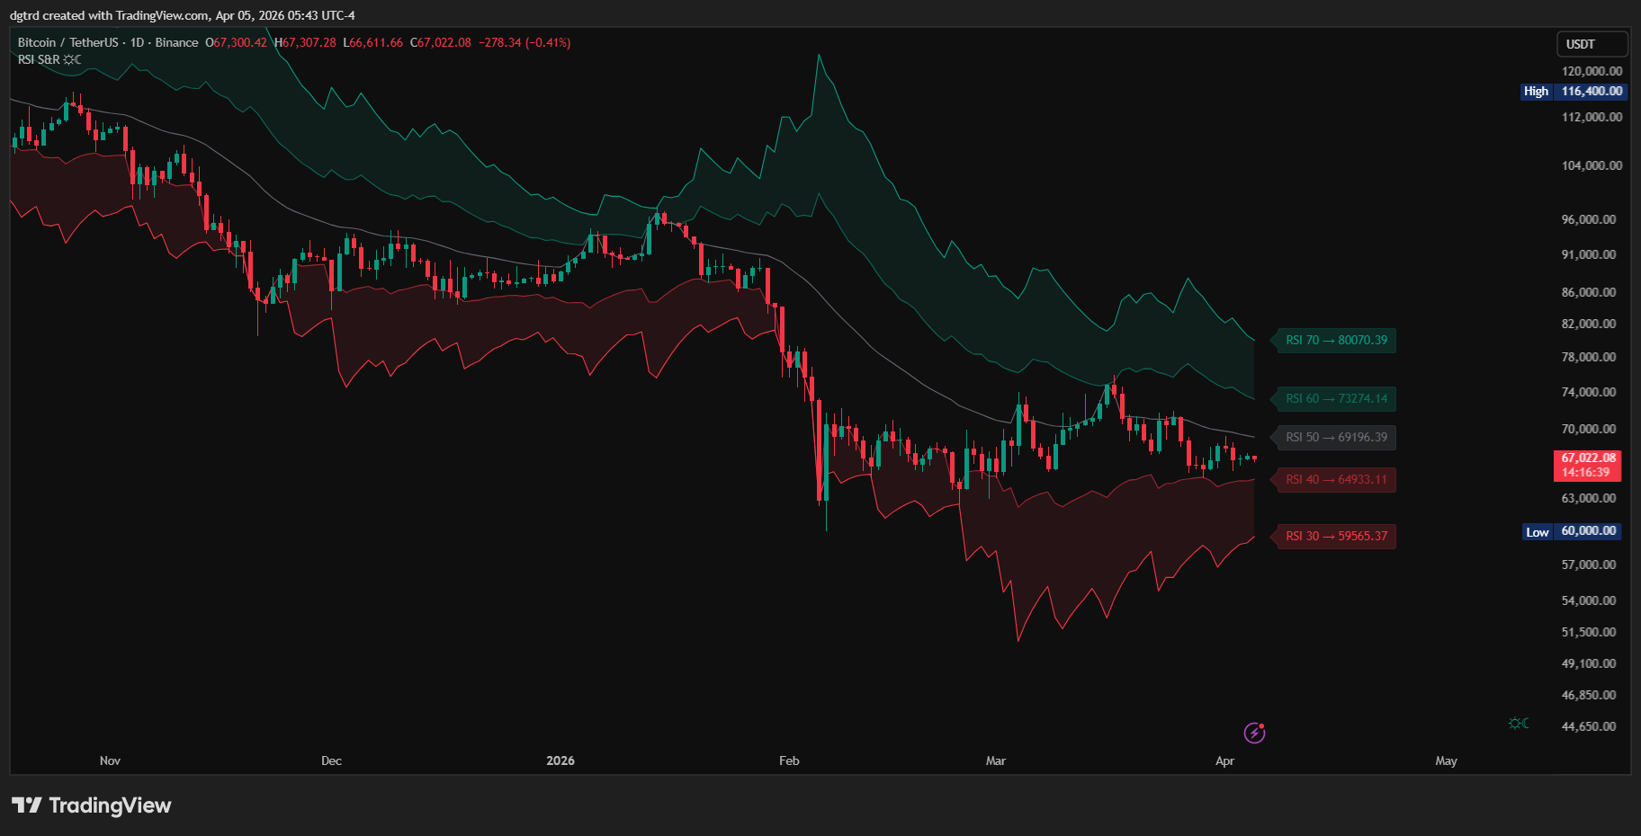The image size is (1641, 836).
Task: Select the RSI 40 → 64933.11 label
Action: tap(1335, 479)
